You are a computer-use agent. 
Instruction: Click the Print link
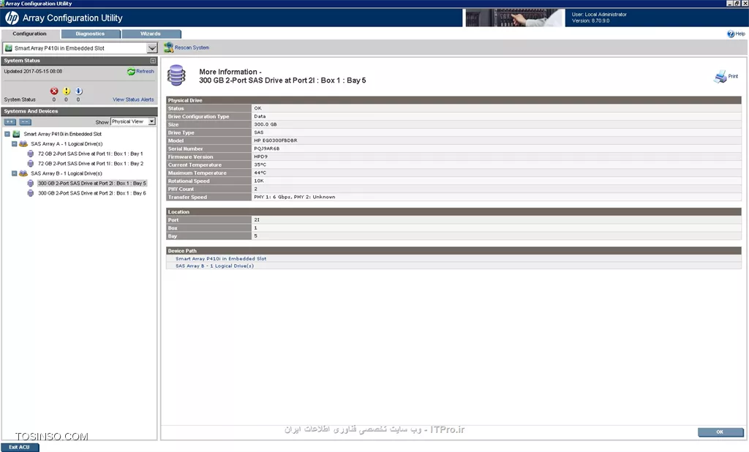tap(733, 77)
